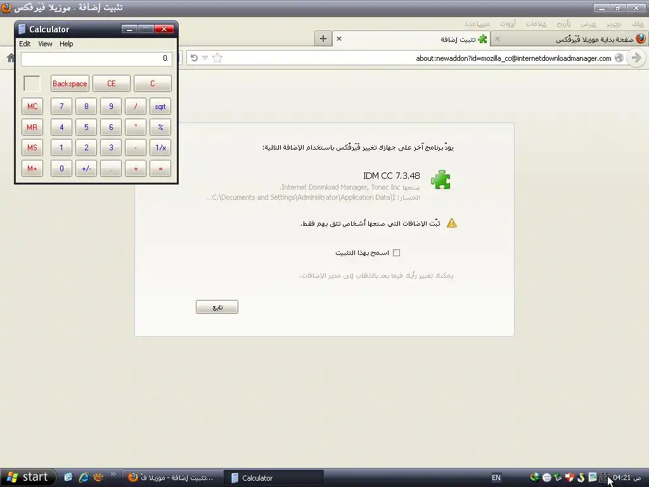Open the Windows start menu
The height and width of the screenshot is (487, 649).
coord(28,477)
